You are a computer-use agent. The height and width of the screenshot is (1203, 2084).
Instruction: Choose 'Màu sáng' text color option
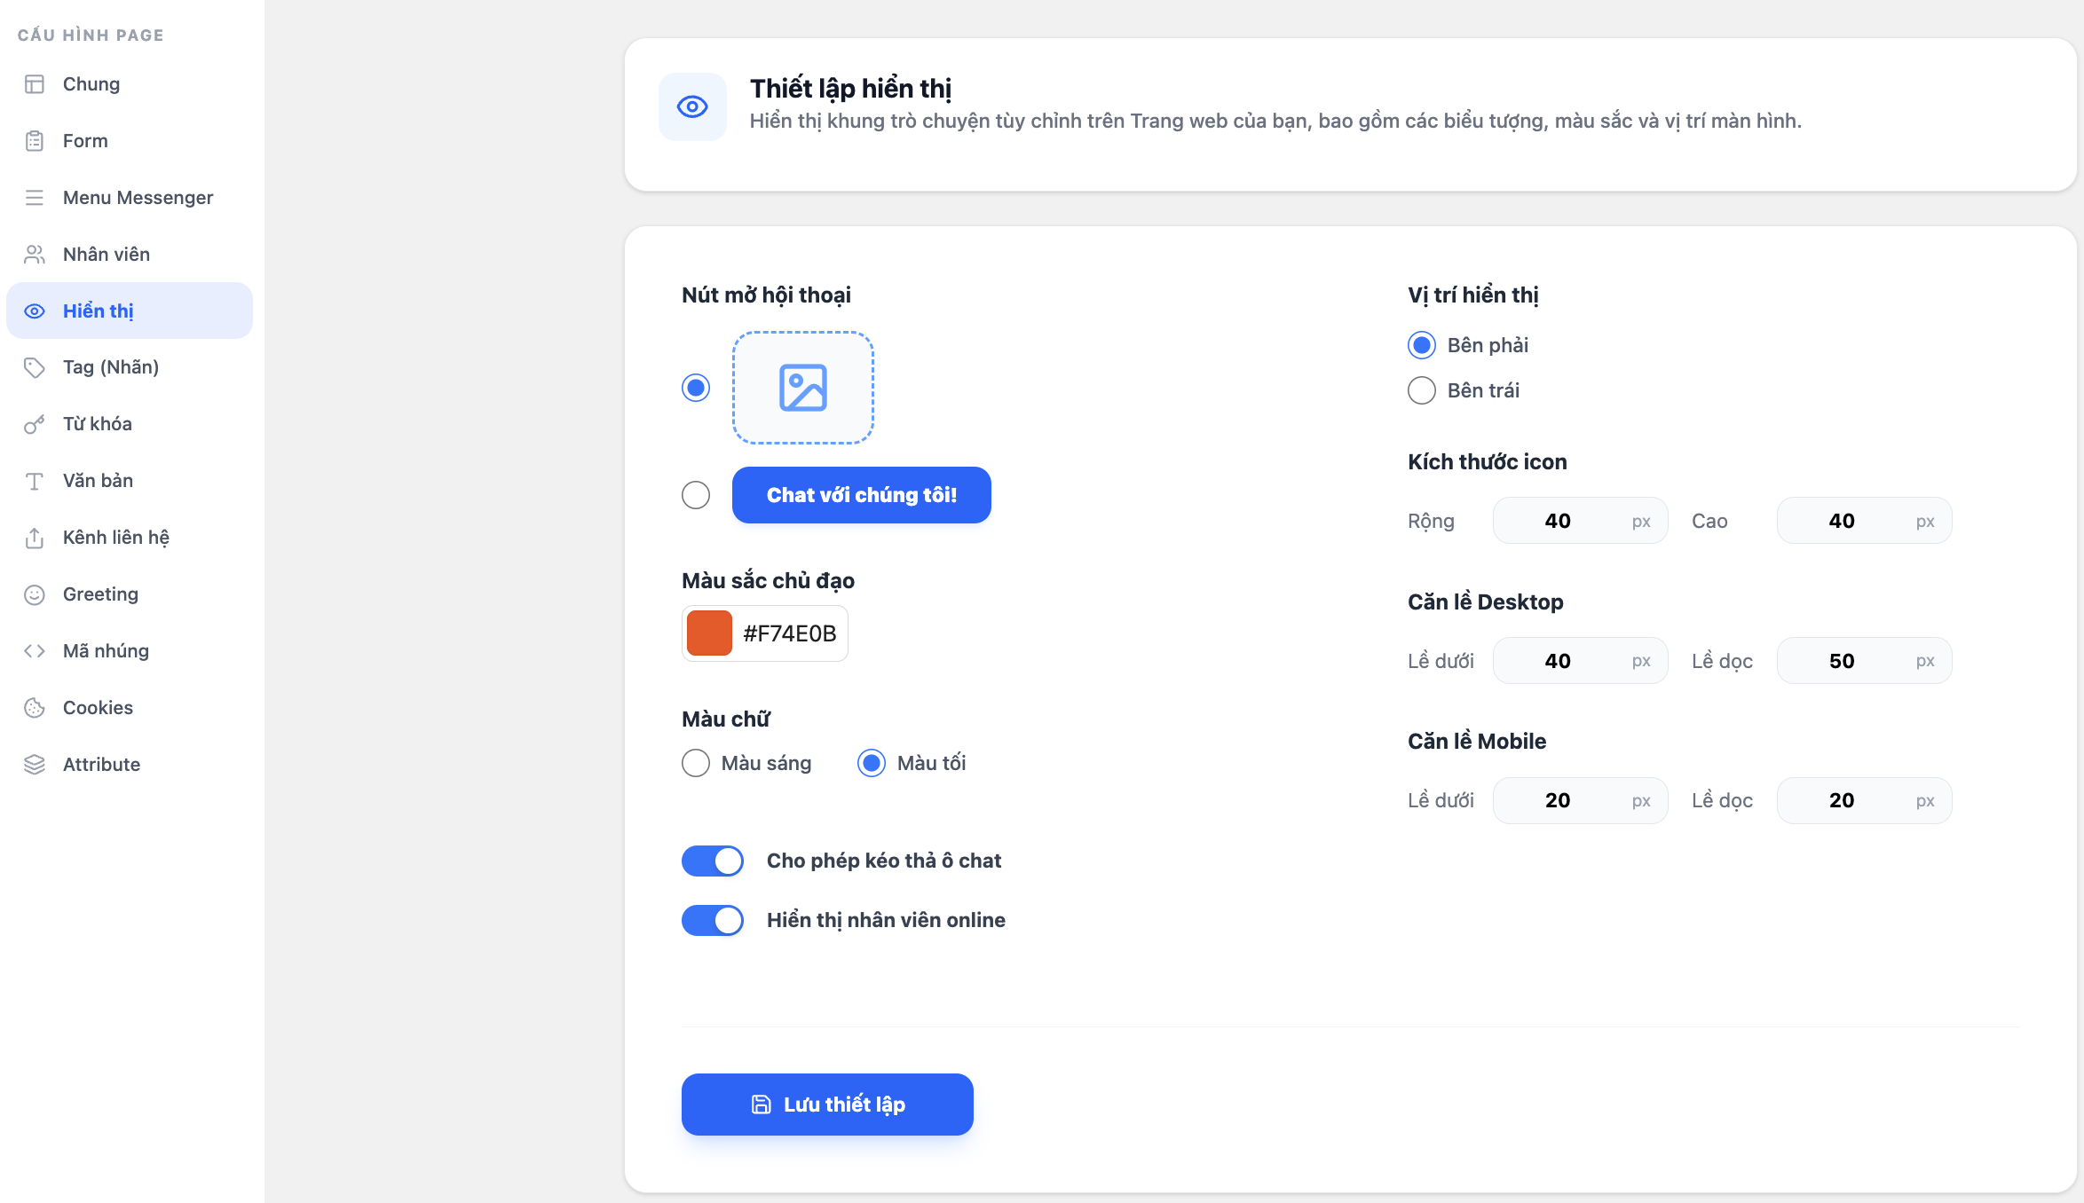tap(696, 763)
